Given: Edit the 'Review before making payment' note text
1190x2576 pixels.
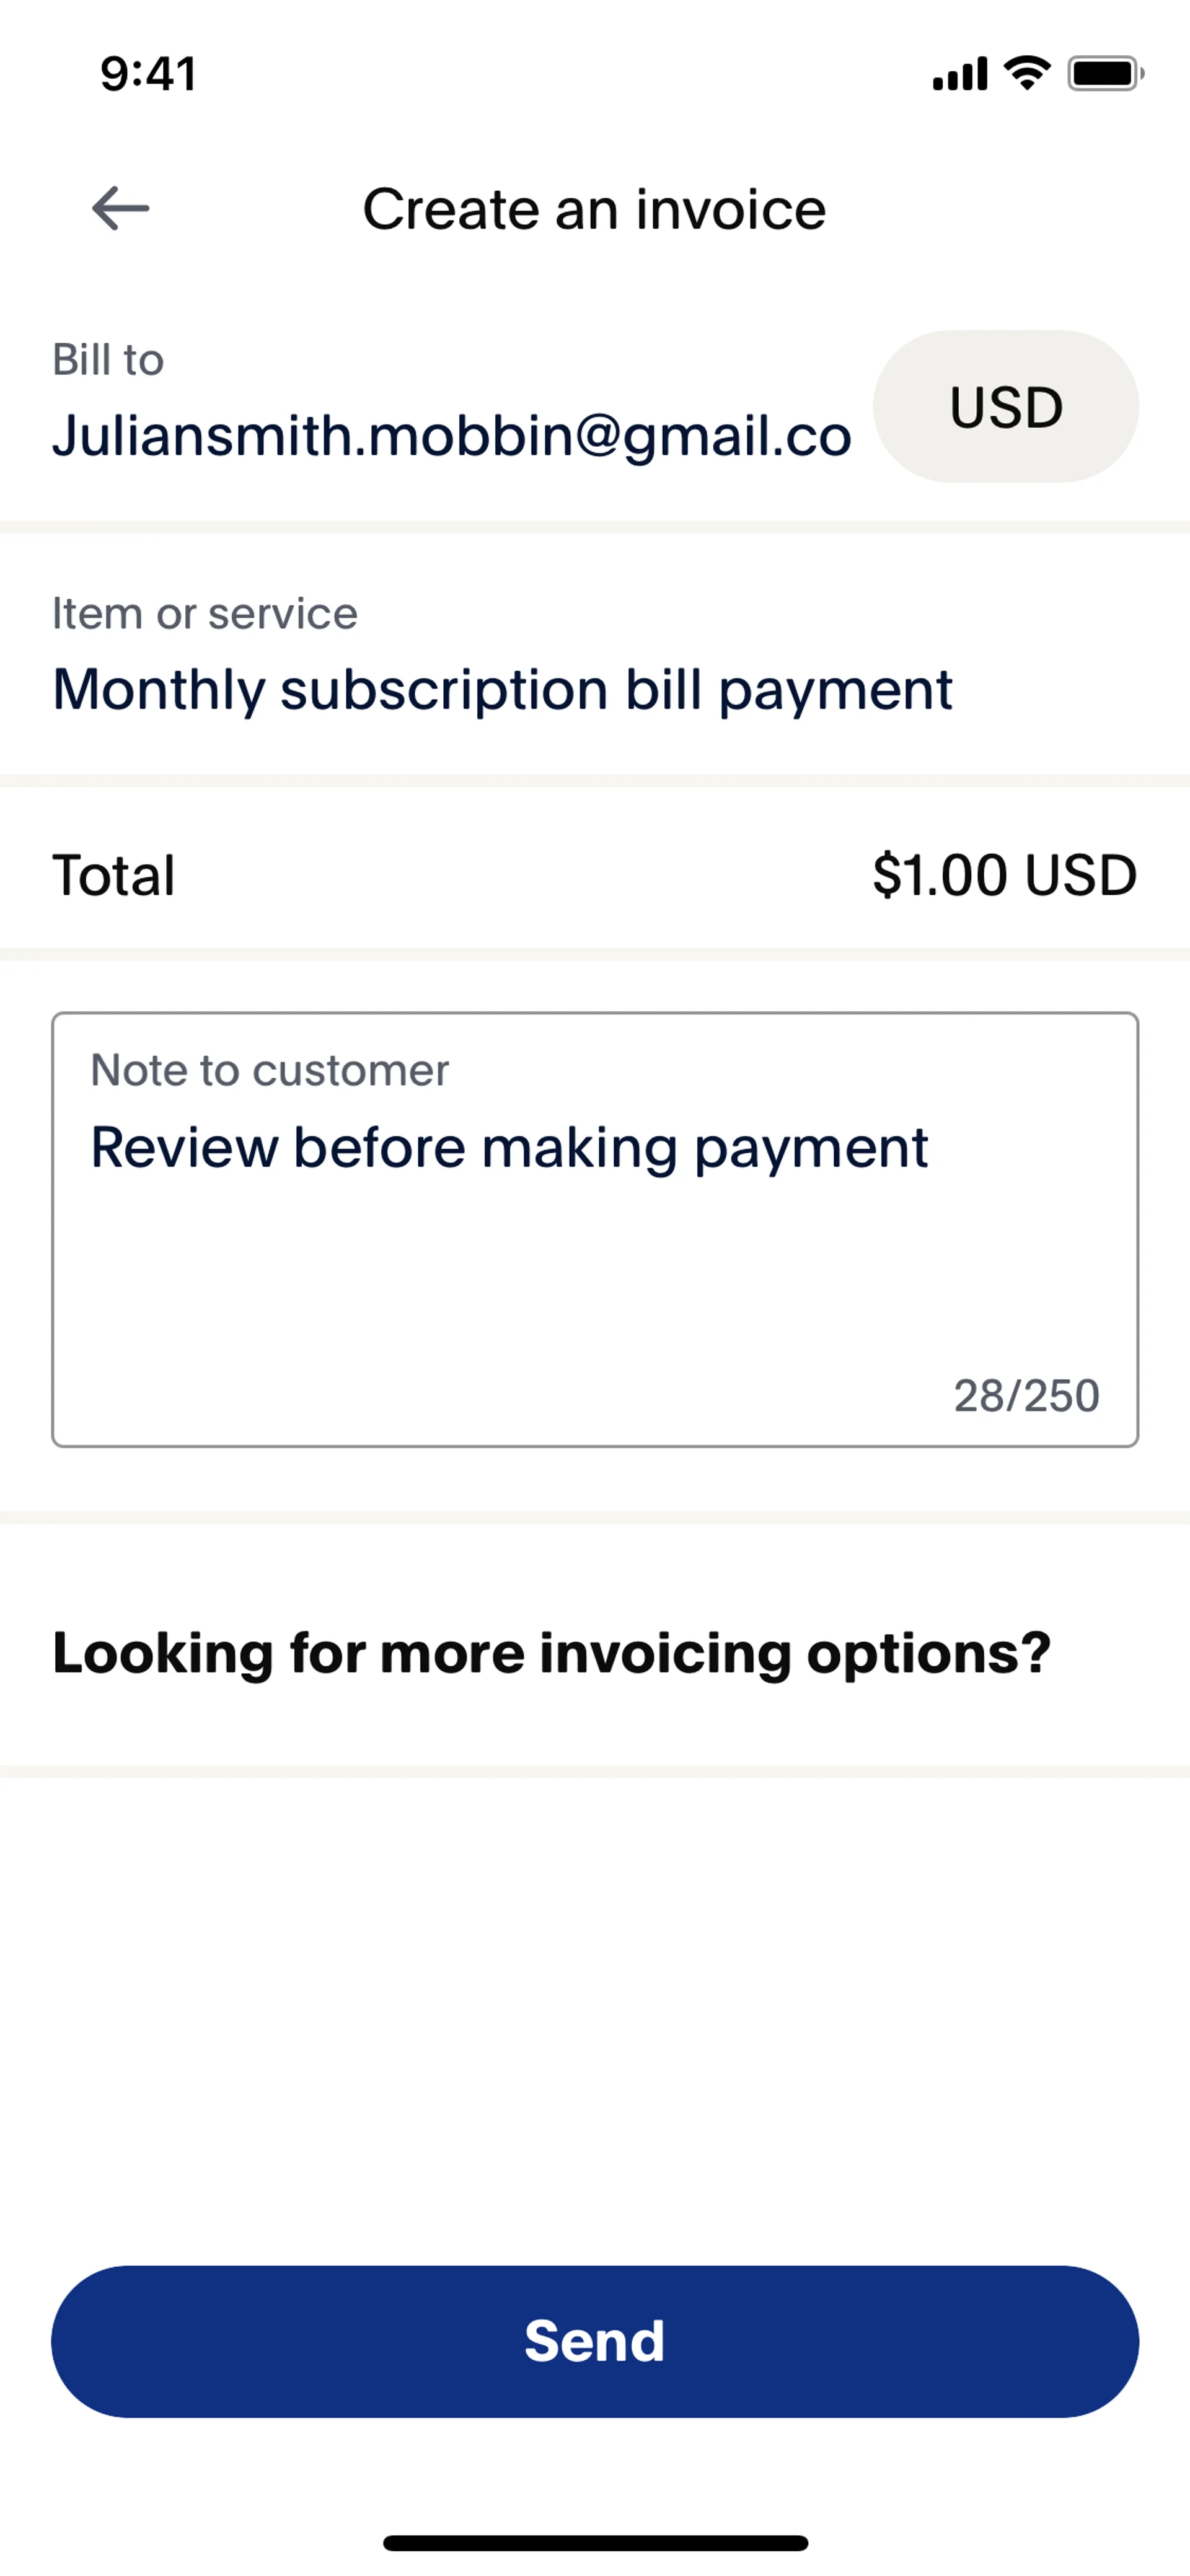Looking at the screenshot, I should (x=509, y=1147).
